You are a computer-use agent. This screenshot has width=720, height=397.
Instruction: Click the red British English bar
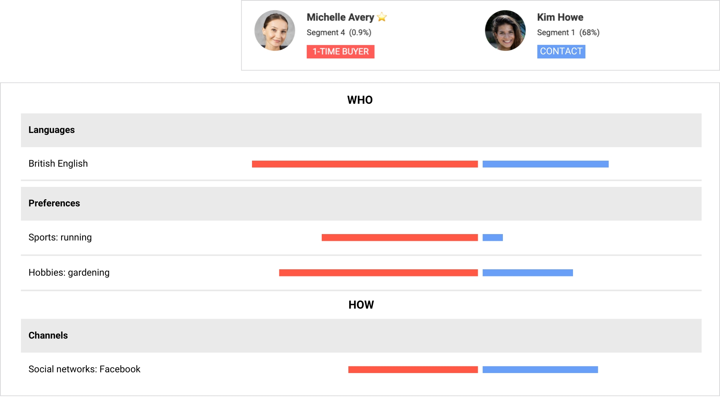(364, 164)
